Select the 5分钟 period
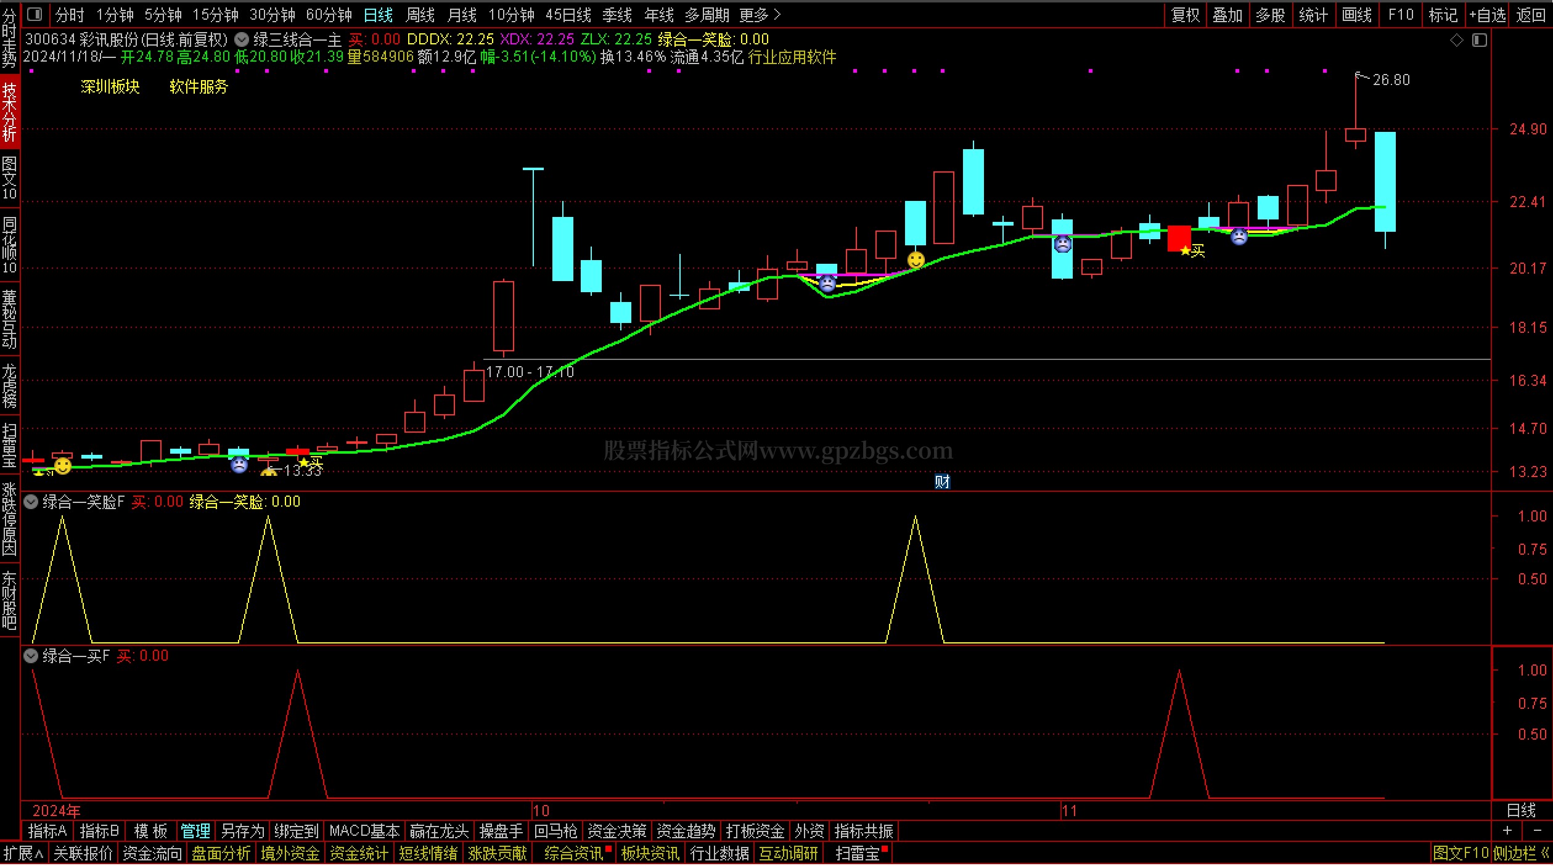Screen dimensions: 1553x866 click(x=163, y=14)
